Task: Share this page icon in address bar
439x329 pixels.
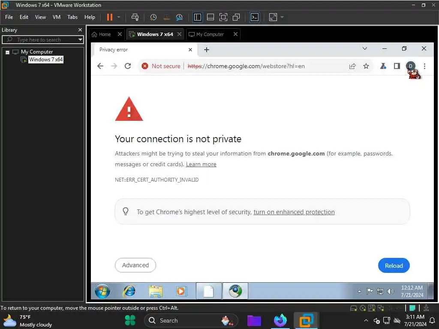Action: (352, 66)
